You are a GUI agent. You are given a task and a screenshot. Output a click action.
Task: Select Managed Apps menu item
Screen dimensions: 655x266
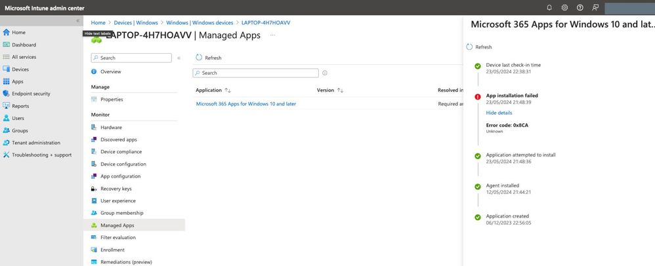click(135, 225)
